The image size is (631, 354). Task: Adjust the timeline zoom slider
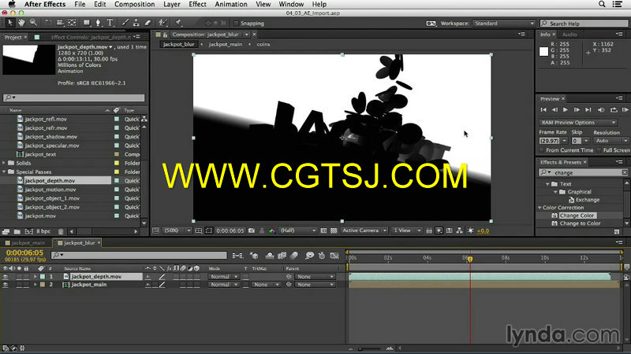coord(370,348)
